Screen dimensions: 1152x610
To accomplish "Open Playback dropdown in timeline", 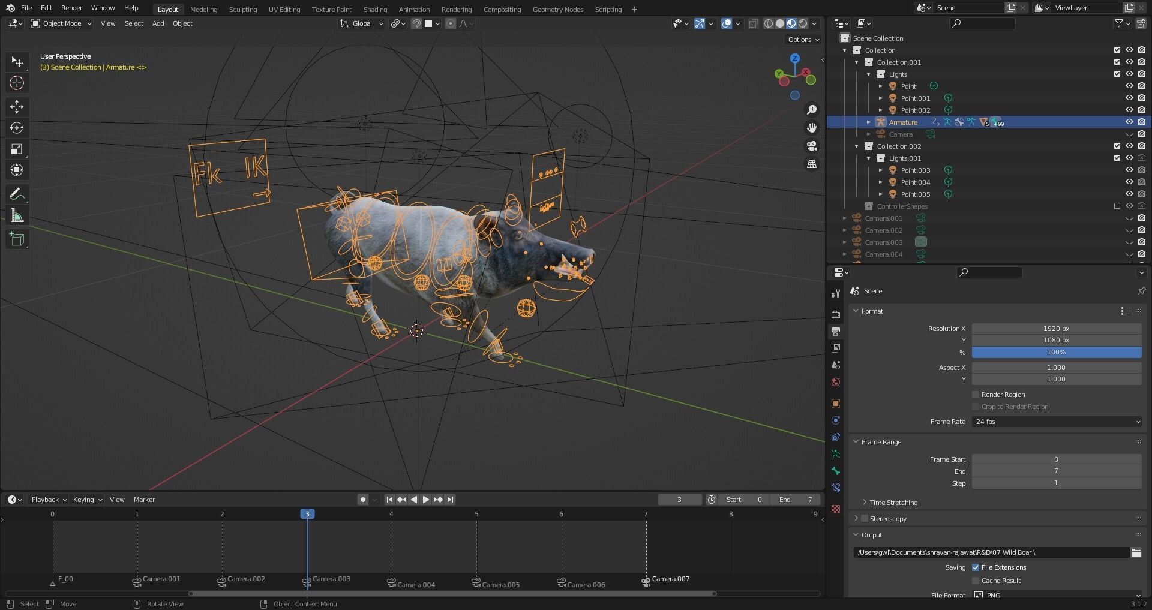I will 49,500.
